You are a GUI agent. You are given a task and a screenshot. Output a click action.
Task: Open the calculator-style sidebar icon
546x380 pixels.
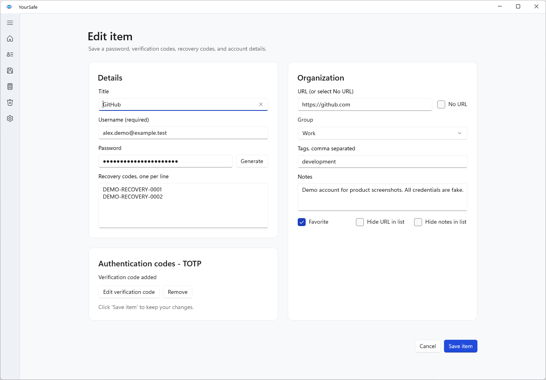[10, 87]
